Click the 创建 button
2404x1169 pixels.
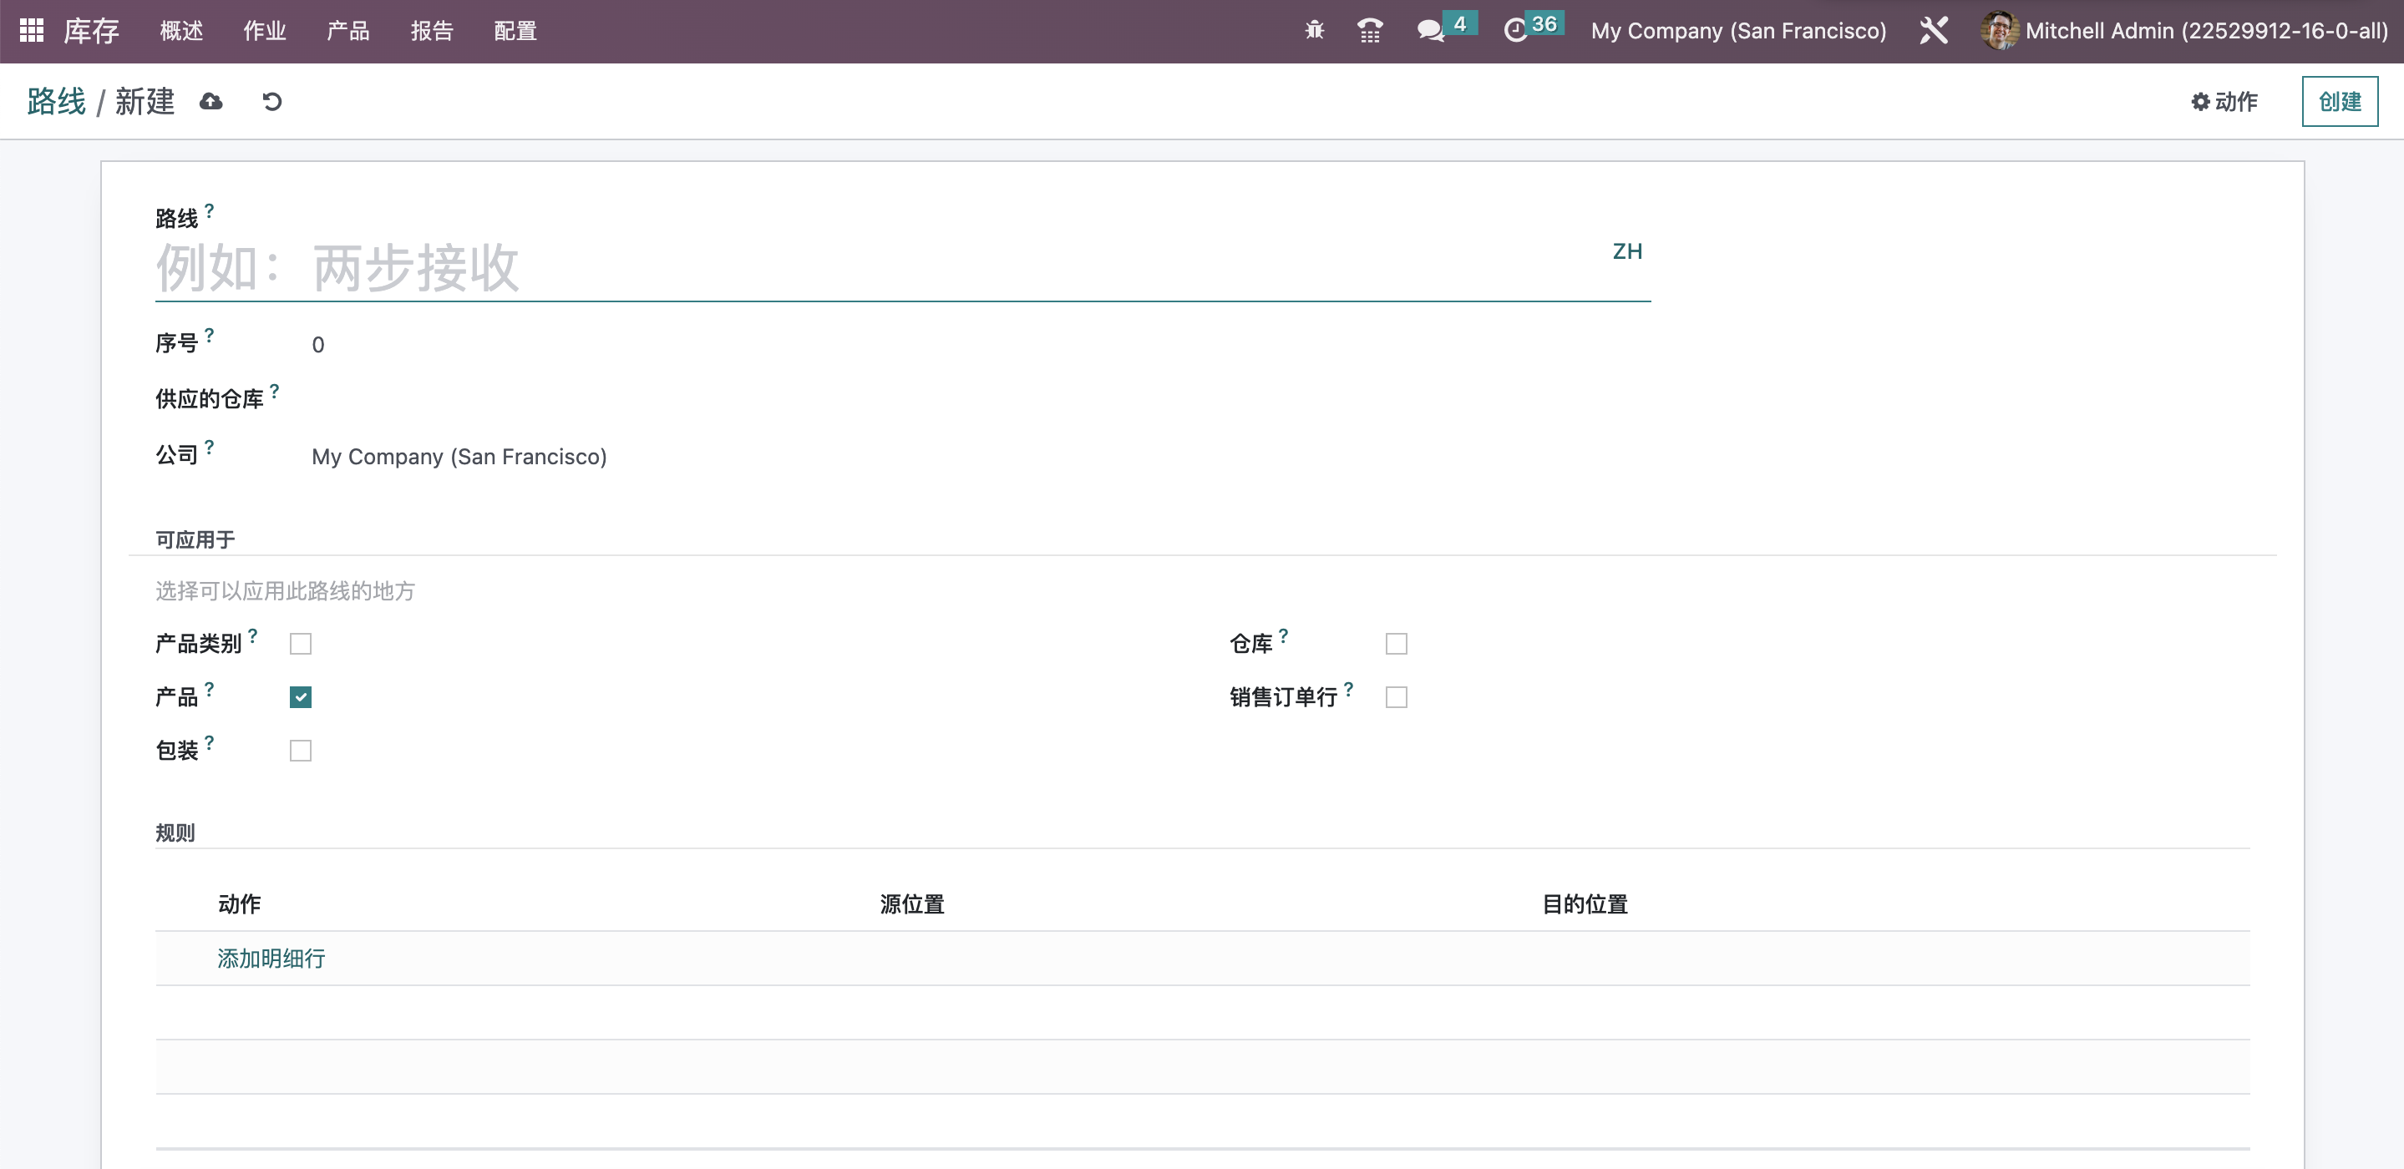(2340, 101)
